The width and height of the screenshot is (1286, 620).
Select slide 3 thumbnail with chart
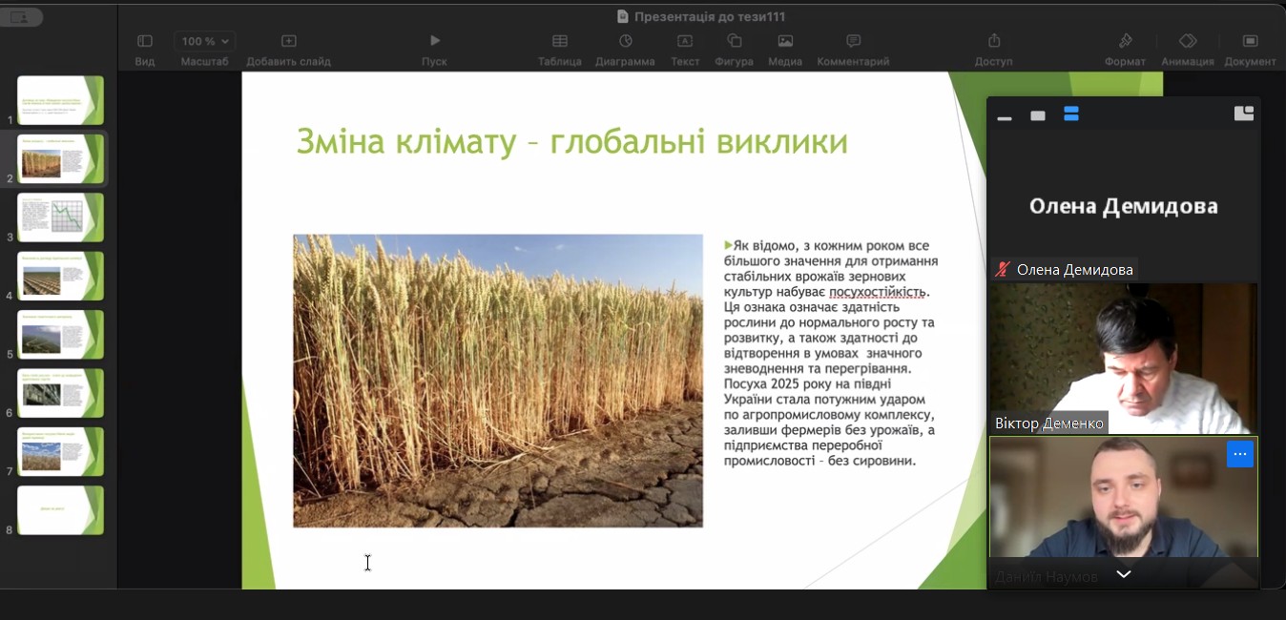61,217
